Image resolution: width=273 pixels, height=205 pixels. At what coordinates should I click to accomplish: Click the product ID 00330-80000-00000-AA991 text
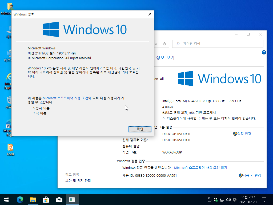tap(156, 176)
